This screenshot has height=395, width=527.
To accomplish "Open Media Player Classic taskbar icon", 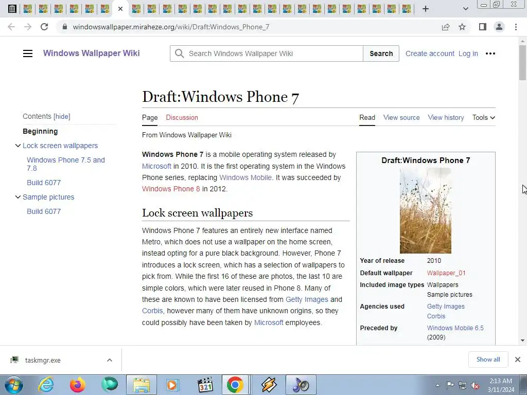I will (x=205, y=385).
